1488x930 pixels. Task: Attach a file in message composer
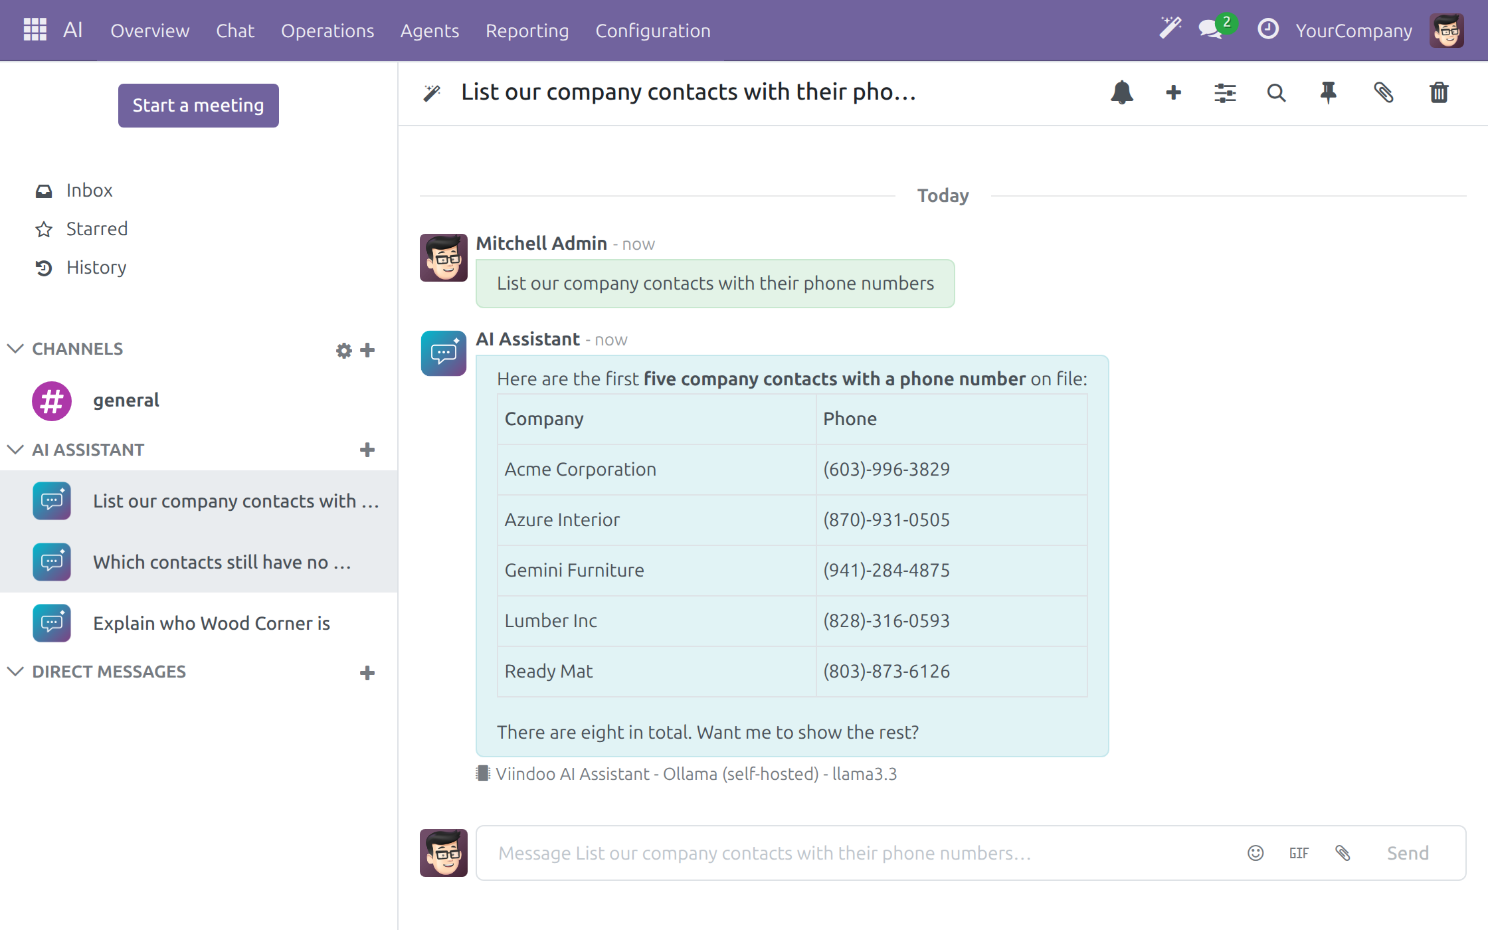point(1343,853)
